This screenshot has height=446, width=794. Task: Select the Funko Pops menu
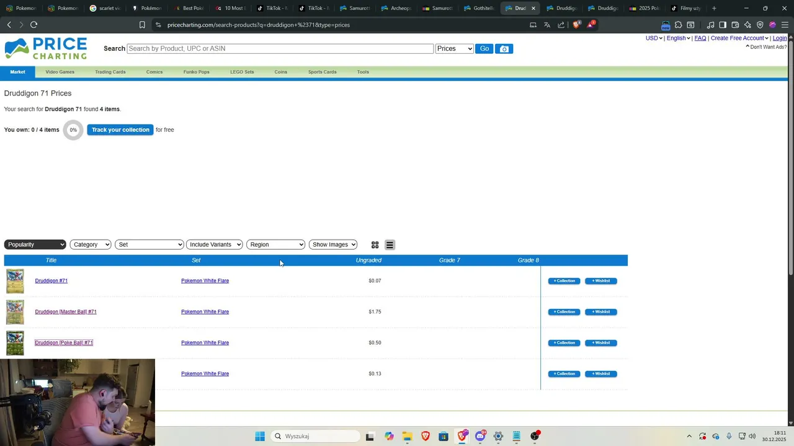[197, 72]
